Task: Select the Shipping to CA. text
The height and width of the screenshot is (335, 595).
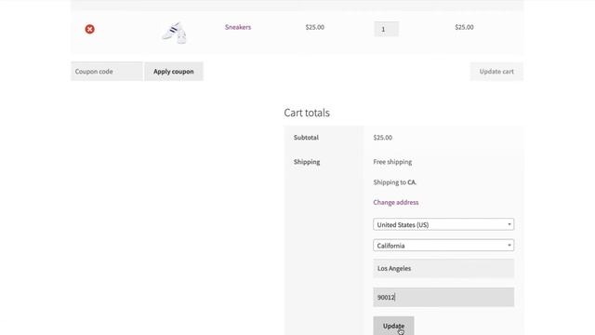Action: (x=394, y=182)
